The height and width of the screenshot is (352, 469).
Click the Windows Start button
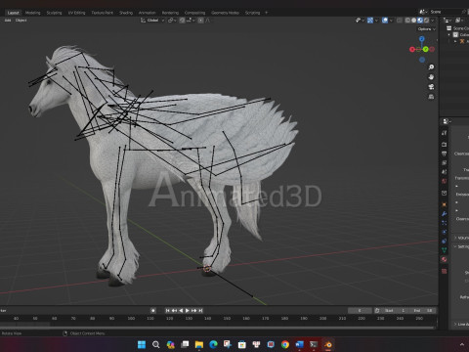(x=142, y=344)
